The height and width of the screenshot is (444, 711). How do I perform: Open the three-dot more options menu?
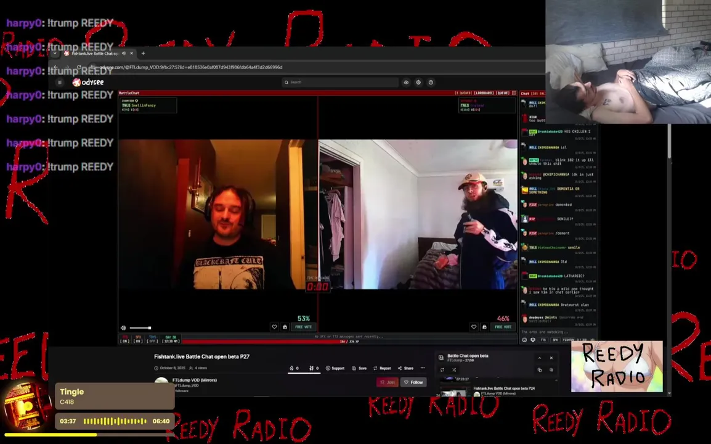[x=423, y=368]
